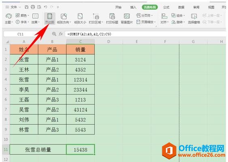Select column A header
The height and width of the screenshot is (162, 228).
(24, 42)
